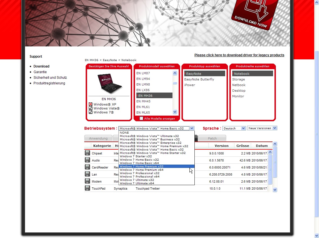Toggle the Windows Vista checkbox
The width and height of the screenshot is (319, 238).
[90, 108]
